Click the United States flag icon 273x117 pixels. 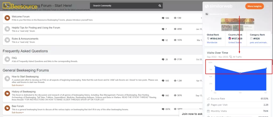230,38
